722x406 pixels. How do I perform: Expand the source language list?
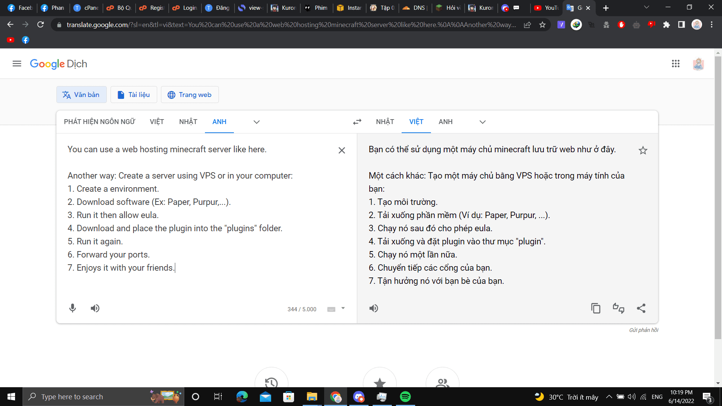256,122
